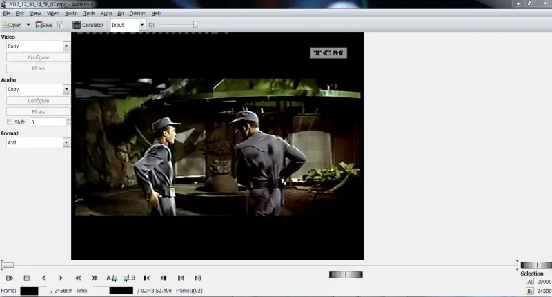Go to the first frame

click(181, 278)
